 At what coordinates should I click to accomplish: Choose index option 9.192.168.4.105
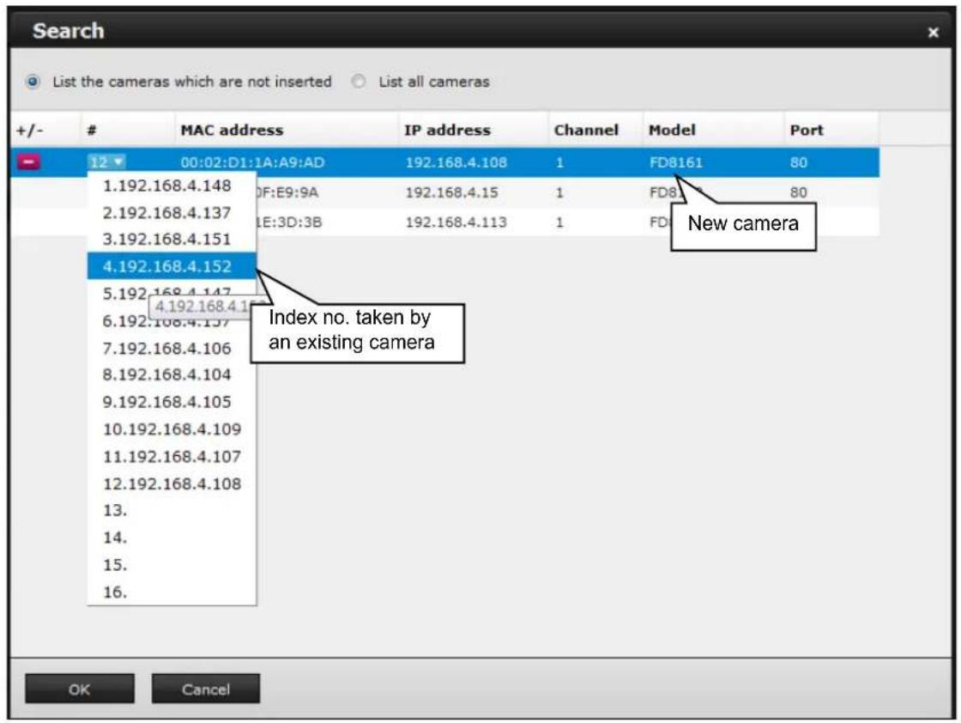(x=172, y=402)
